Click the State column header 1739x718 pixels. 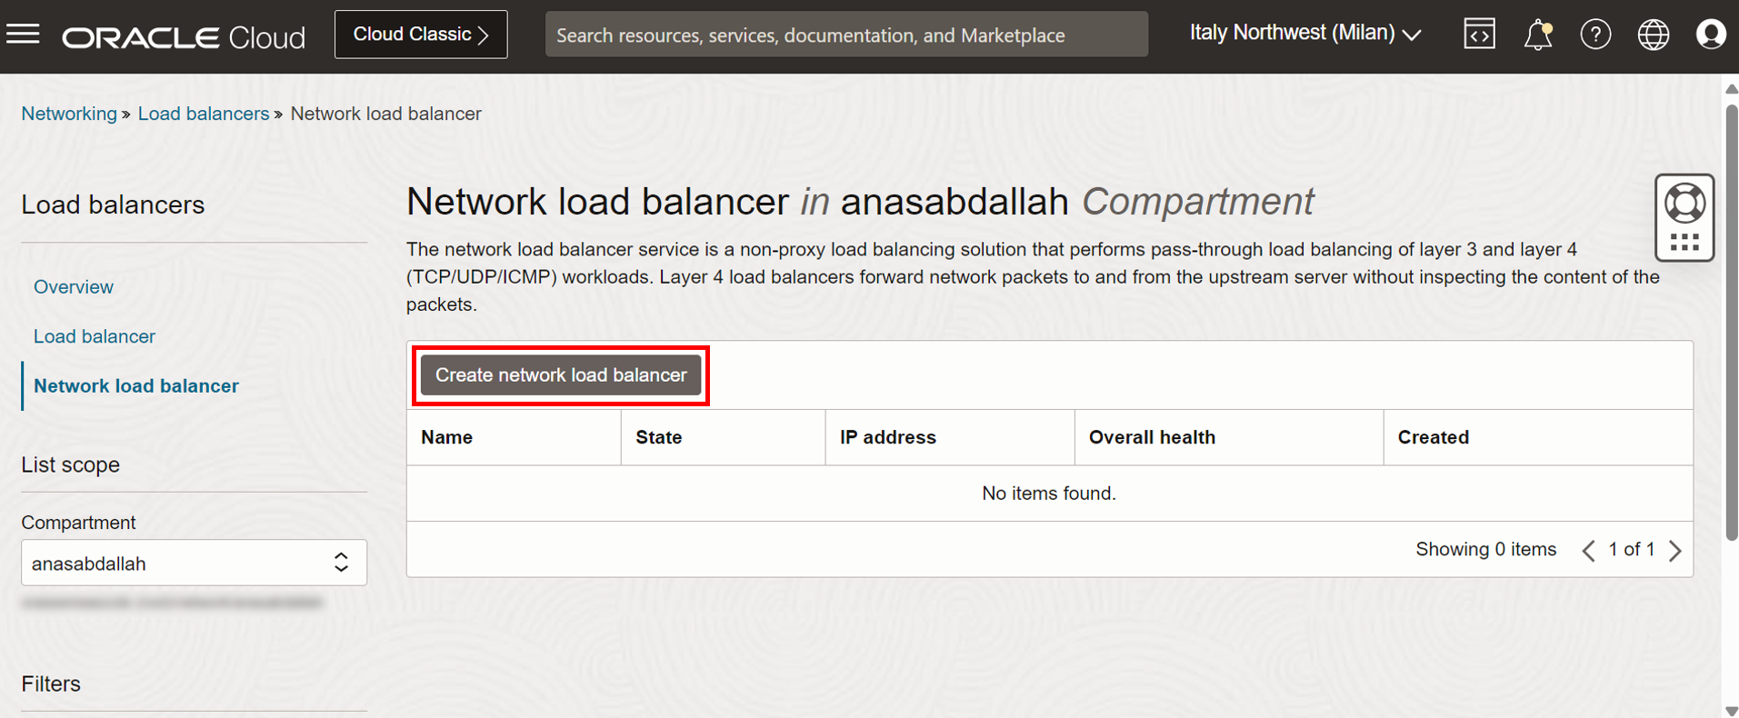point(723,437)
